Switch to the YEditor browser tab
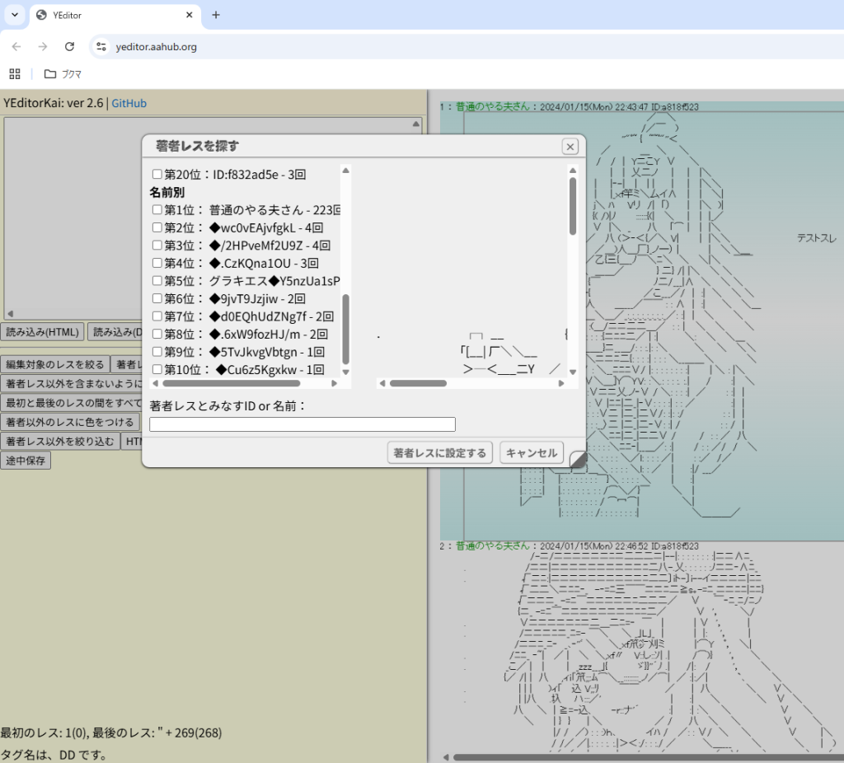This screenshot has width=844, height=763. coord(111,15)
